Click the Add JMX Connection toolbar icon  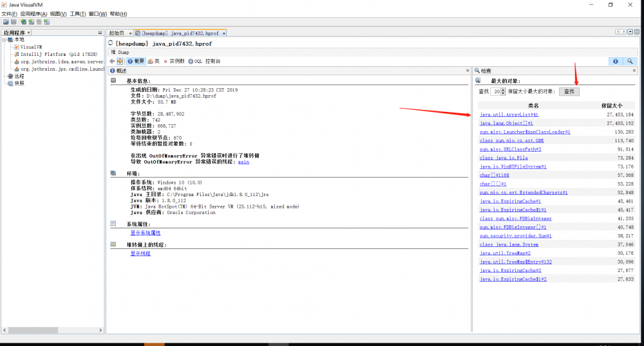[31, 22]
